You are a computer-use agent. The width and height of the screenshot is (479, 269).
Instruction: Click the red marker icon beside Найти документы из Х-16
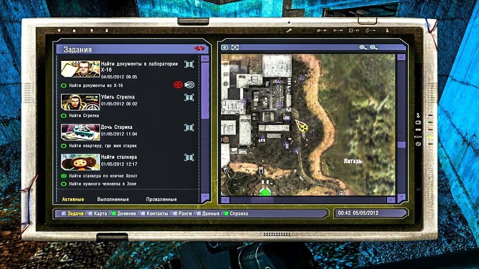178,85
